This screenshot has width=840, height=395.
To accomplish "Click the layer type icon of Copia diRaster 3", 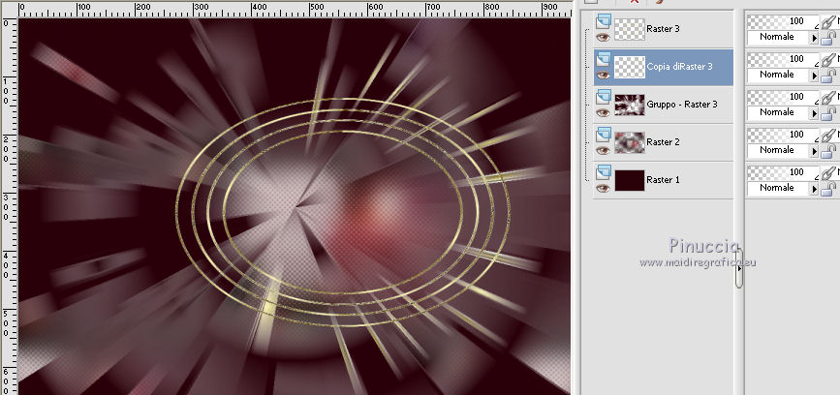I will coord(604,59).
